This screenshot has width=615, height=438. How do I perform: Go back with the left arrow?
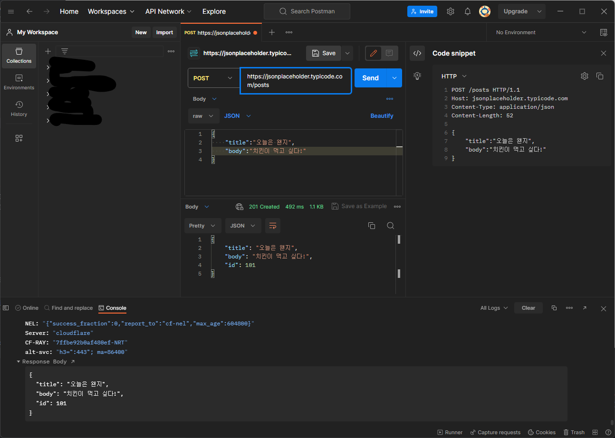tap(29, 11)
